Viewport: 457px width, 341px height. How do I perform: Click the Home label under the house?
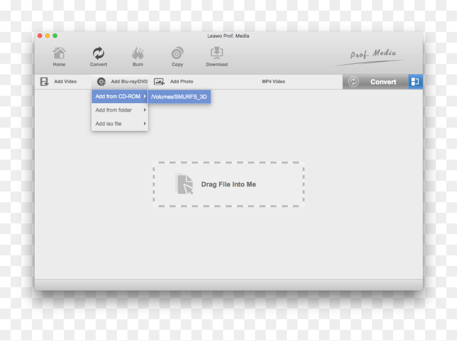59,64
